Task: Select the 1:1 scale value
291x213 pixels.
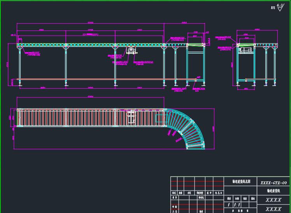Action: click(x=237, y=205)
